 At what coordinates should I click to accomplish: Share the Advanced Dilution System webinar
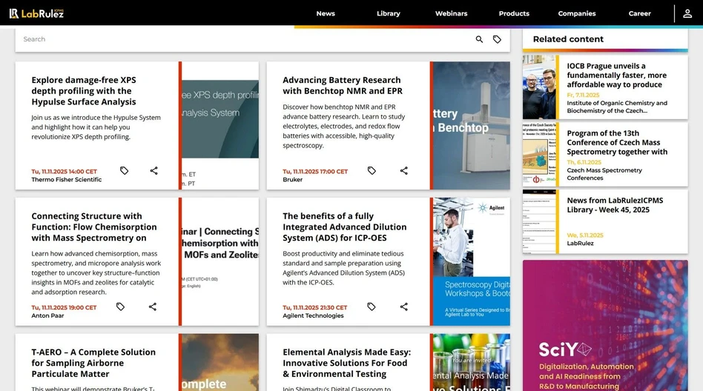404,307
